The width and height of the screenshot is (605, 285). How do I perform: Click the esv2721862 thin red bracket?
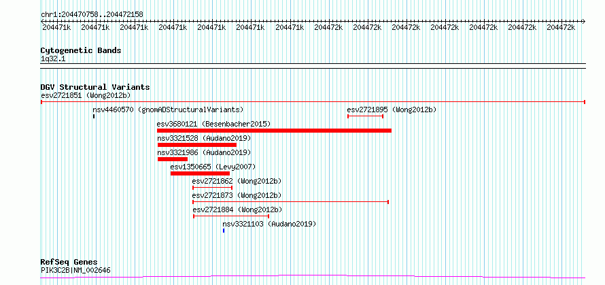212,188
